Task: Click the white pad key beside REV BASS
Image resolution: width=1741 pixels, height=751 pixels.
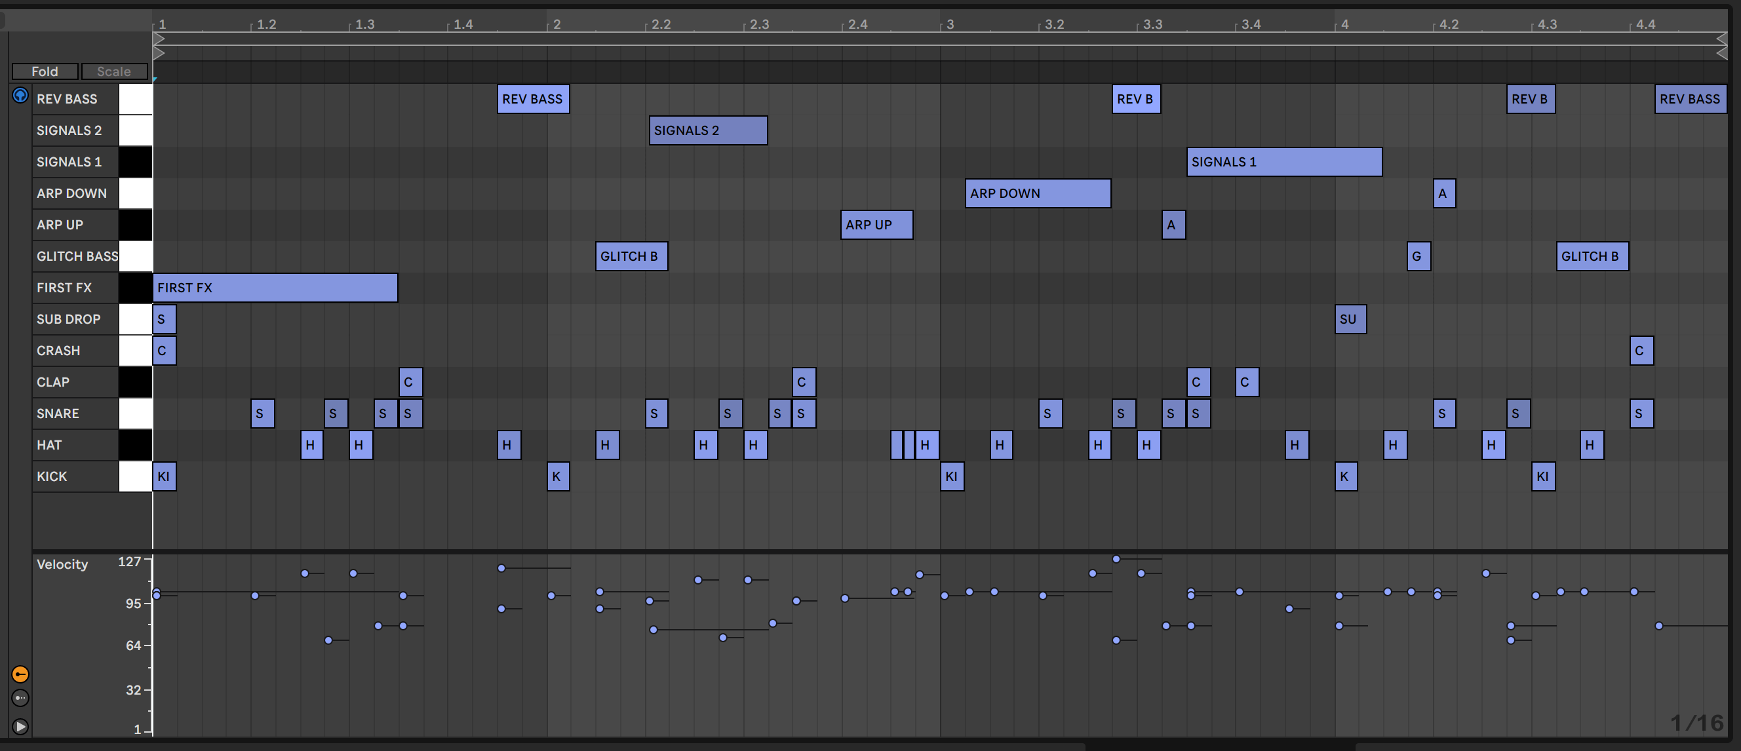Action: coord(136,99)
